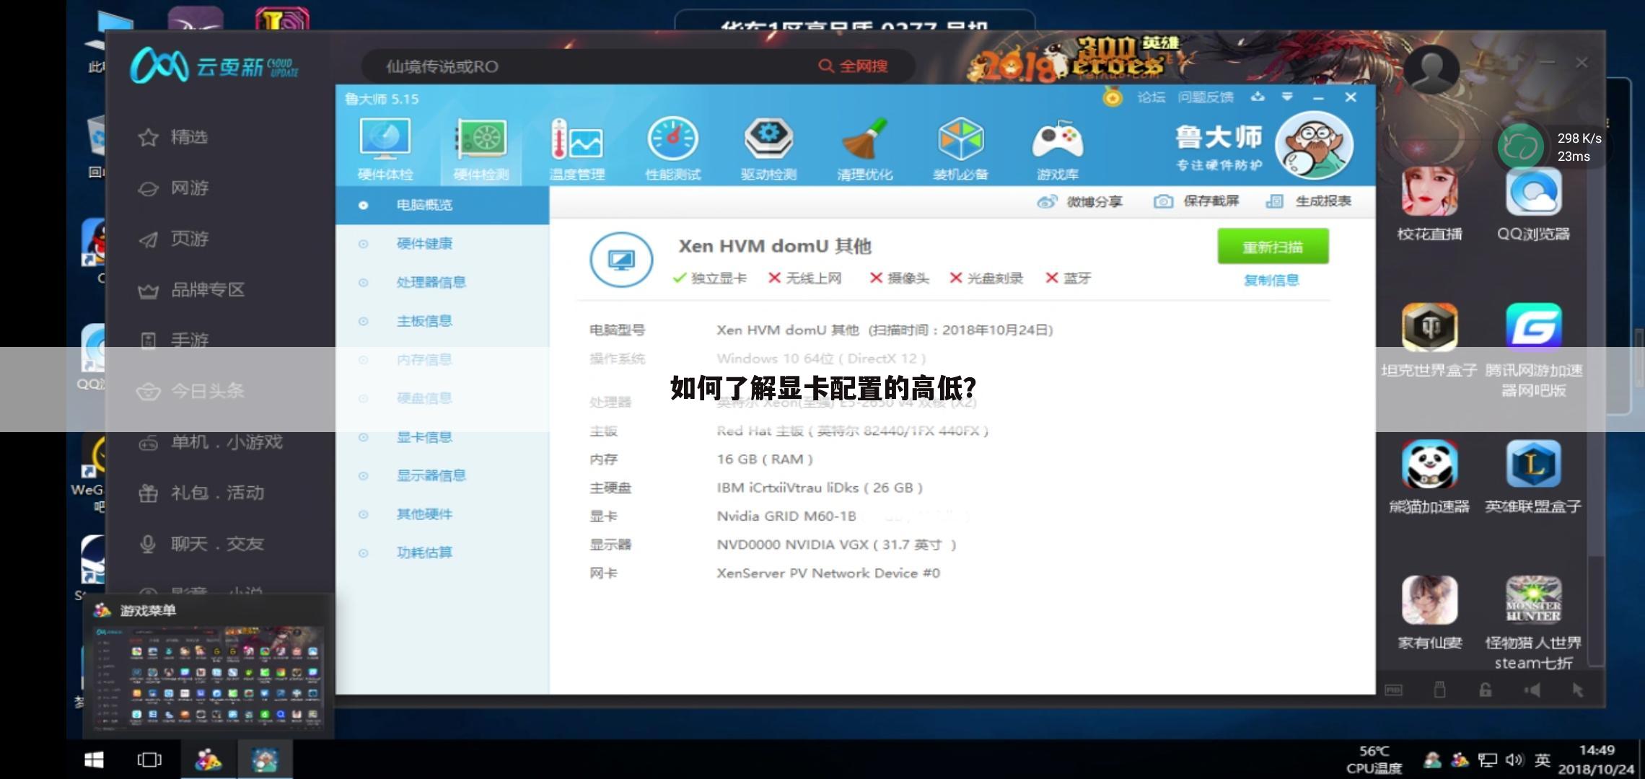Click the 英 input method indicator

[1543, 760]
